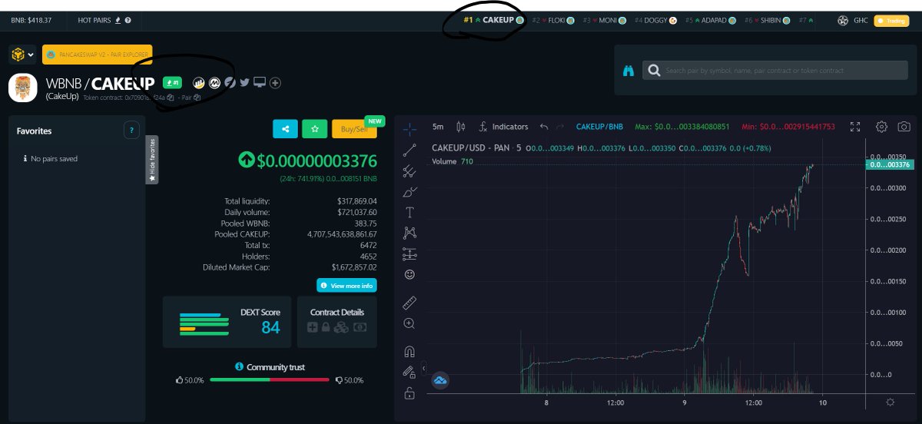Screen dimensions: 922x424
Task: Click thumbs down community trust vote
Action: tap(339, 380)
